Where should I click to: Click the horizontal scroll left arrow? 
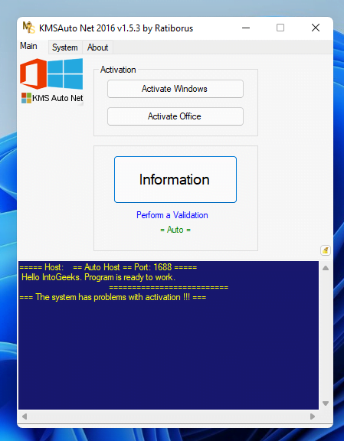[25, 416]
